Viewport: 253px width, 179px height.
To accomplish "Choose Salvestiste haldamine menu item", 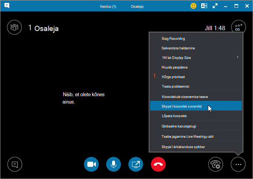I will click(196, 48).
